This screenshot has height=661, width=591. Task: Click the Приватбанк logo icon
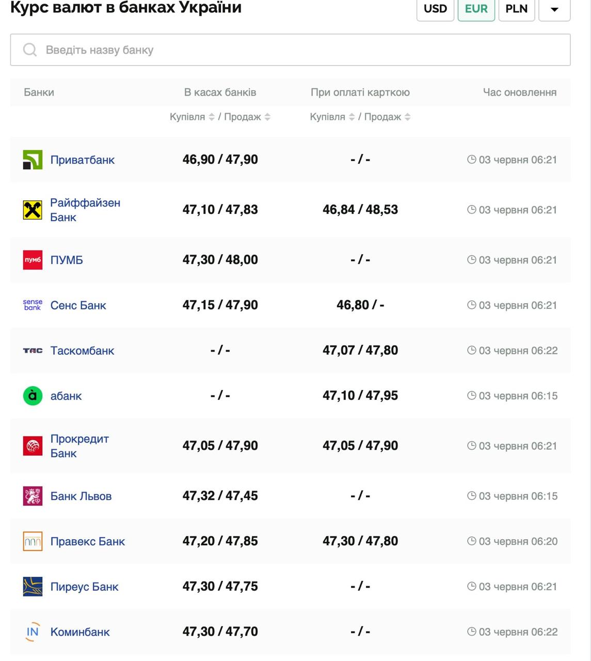coord(33,160)
